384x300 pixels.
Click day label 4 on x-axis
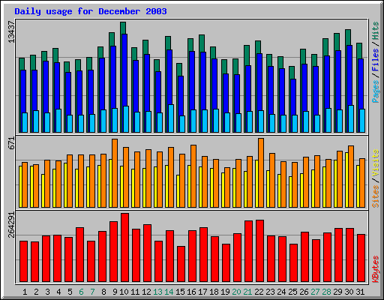coord(58,292)
